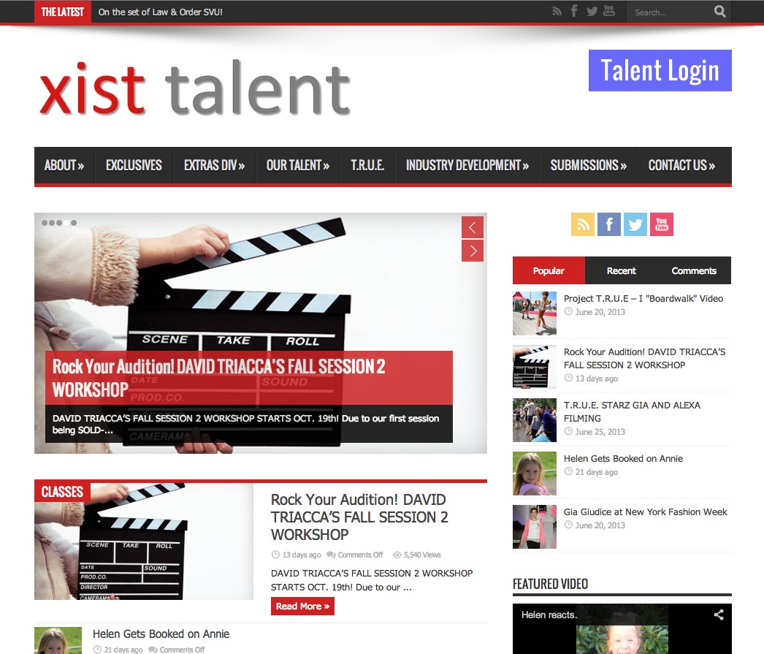Select the fifth slider pagination dot
This screenshot has width=764, height=654.
[x=74, y=223]
